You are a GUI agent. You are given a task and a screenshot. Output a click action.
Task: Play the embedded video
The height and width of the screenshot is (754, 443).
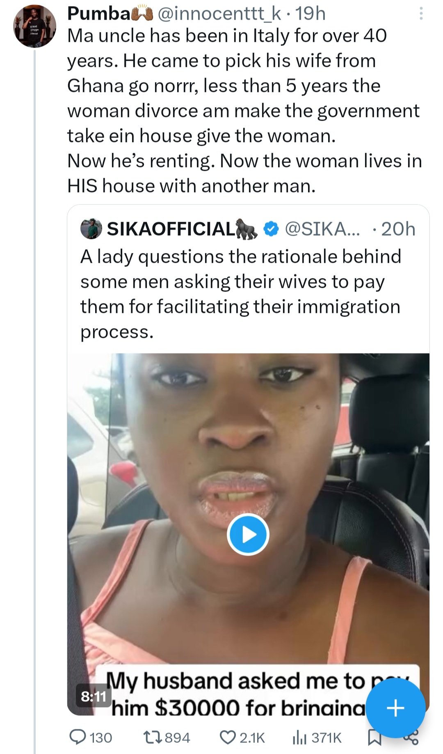[x=248, y=534]
